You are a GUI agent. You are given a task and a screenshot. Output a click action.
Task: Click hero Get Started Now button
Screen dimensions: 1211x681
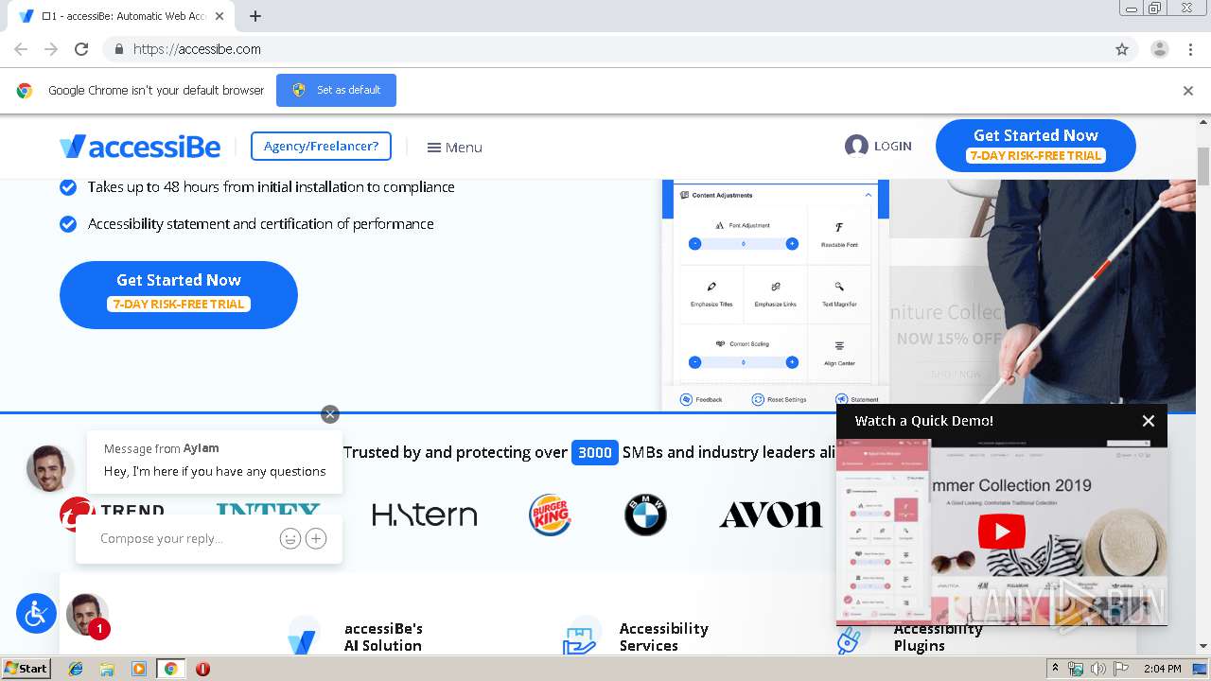179,294
